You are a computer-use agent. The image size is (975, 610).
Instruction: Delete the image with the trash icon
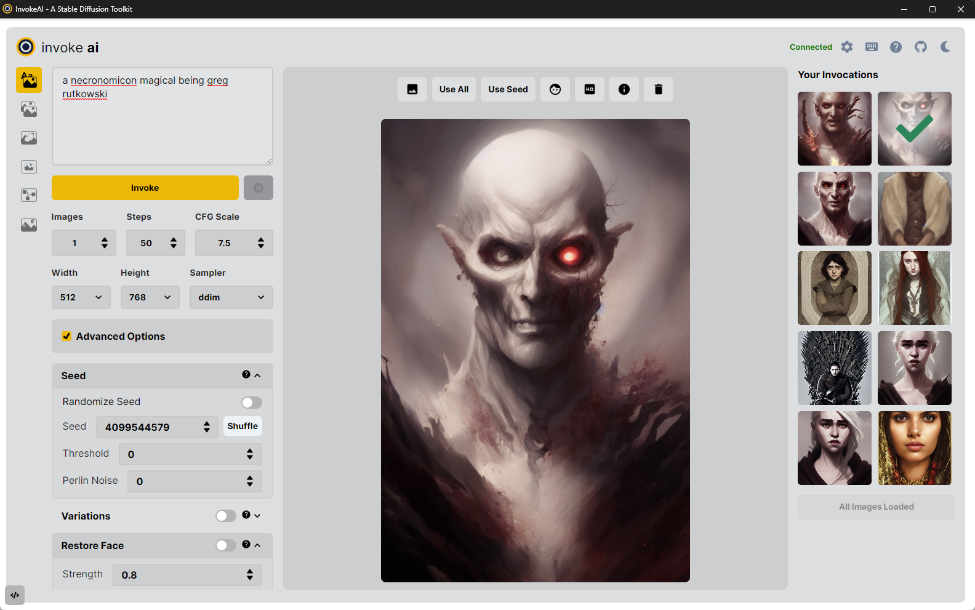[x=659, y=89]
